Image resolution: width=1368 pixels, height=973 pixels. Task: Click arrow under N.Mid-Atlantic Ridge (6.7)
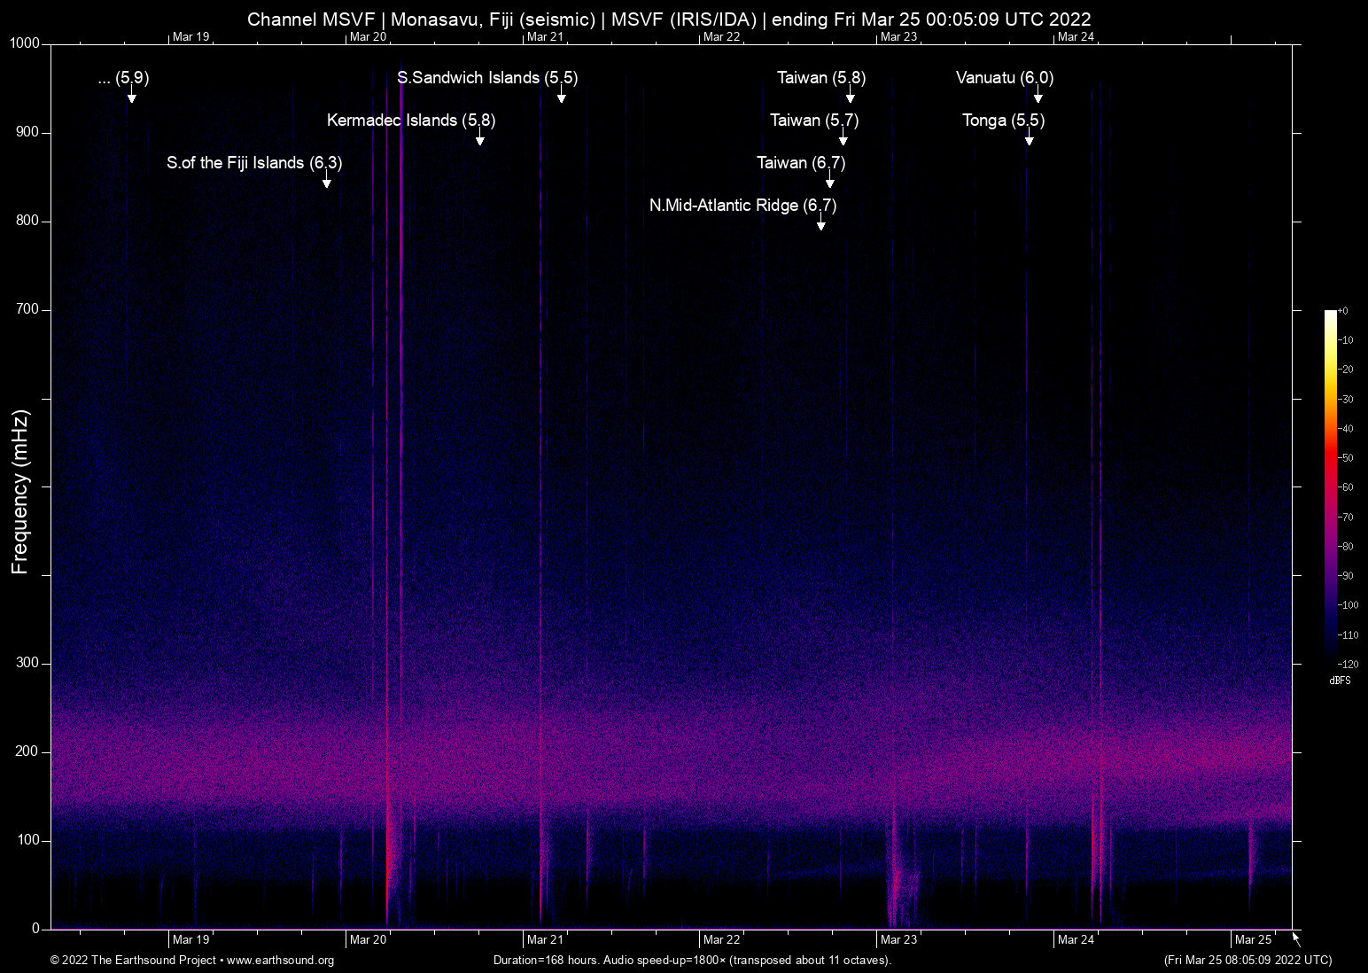(x=821, y=225)
